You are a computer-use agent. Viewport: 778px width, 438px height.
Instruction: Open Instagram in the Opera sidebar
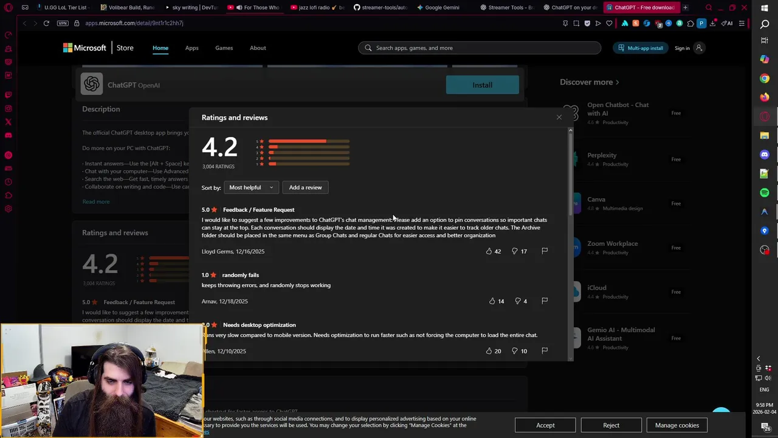9,109
